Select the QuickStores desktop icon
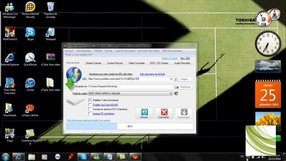286x161 pixels. (30, 59)
